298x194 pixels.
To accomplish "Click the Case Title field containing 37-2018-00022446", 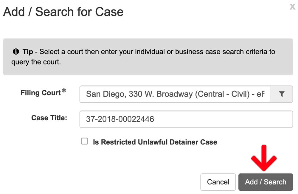I will pos(186,119).
